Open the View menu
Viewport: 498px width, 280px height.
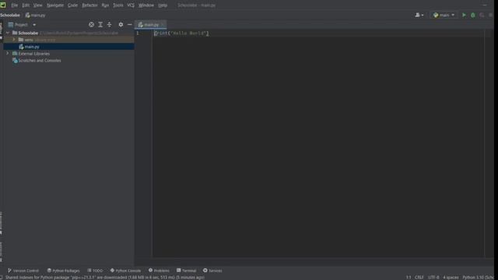click(x=38, y=5)
